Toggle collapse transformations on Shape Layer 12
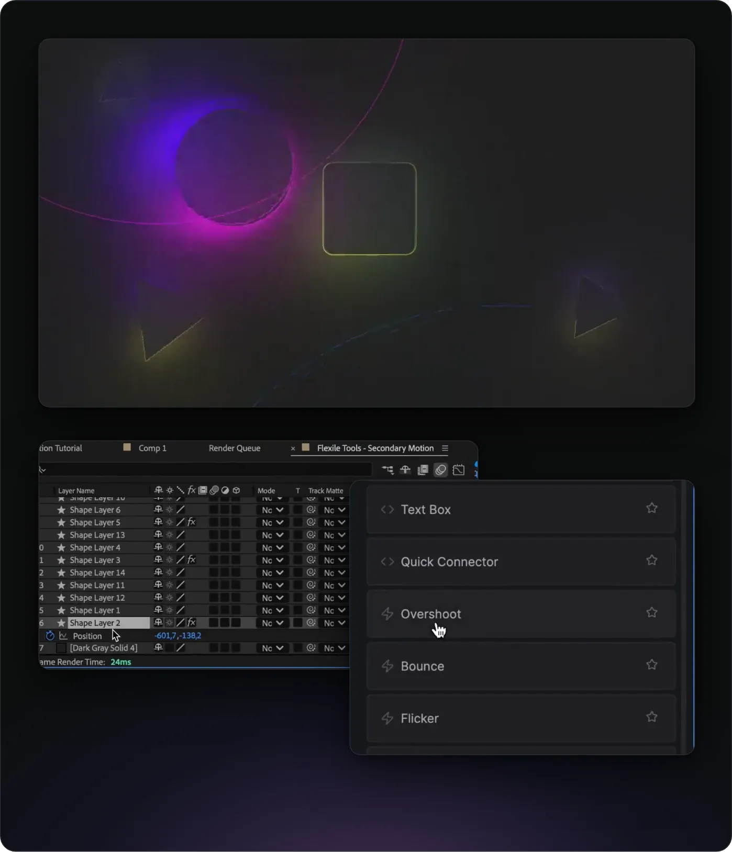Viewport: 732px width, 852px height. coord(170,598)
